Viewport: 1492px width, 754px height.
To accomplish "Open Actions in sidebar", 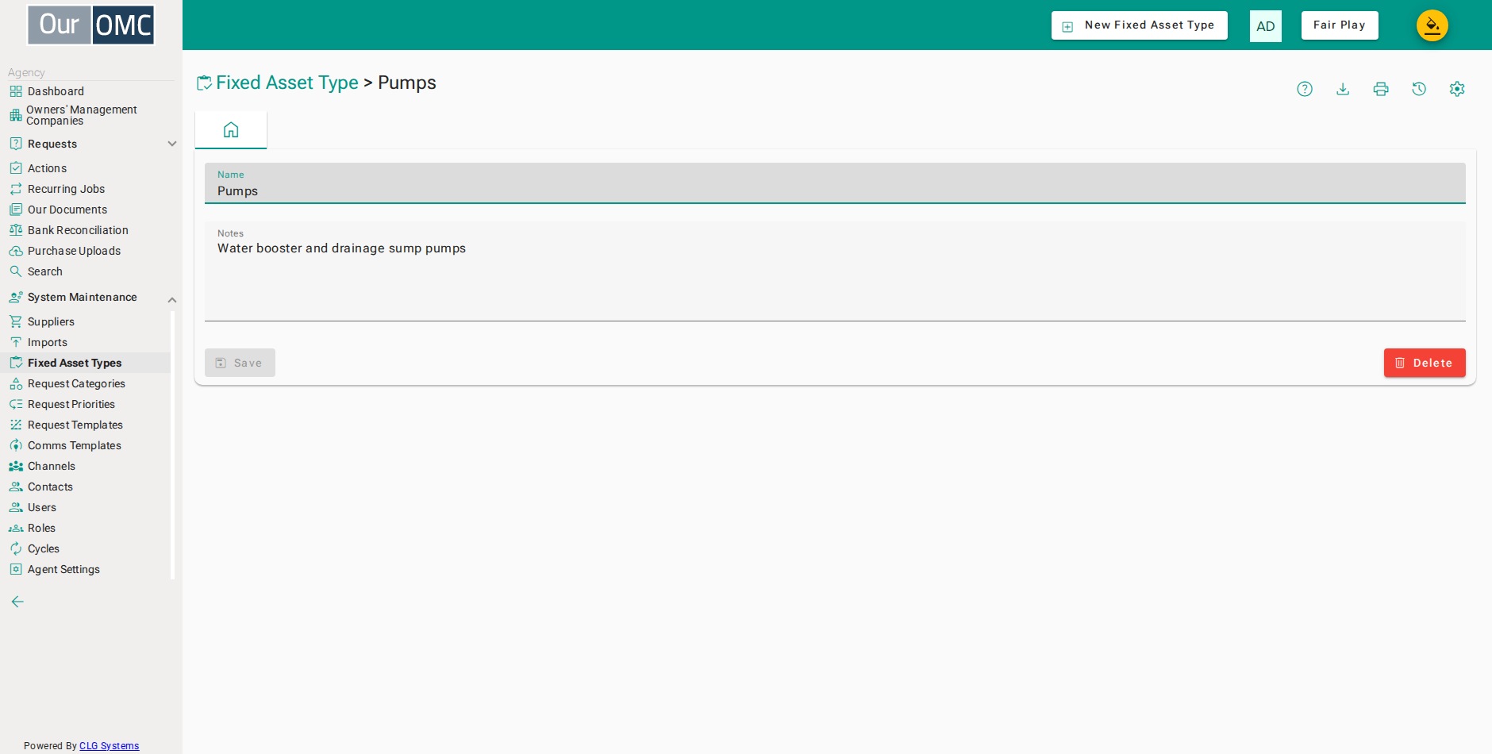I will pyautogui.click(x=47, y=168).
